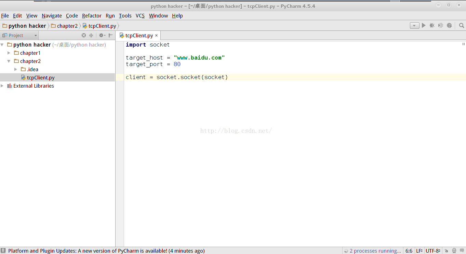Expand External Libraries arrow

click(x=2, y=86)
